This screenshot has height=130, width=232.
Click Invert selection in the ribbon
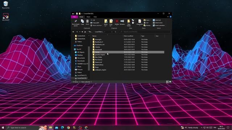159,25
